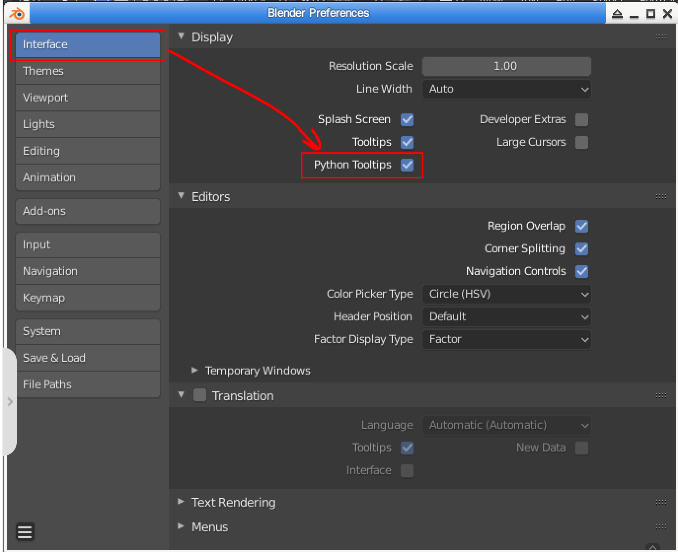Screen dimensions: 678x552
Task: Collapse the Editors panel
Action: click(x=181, y=196)
